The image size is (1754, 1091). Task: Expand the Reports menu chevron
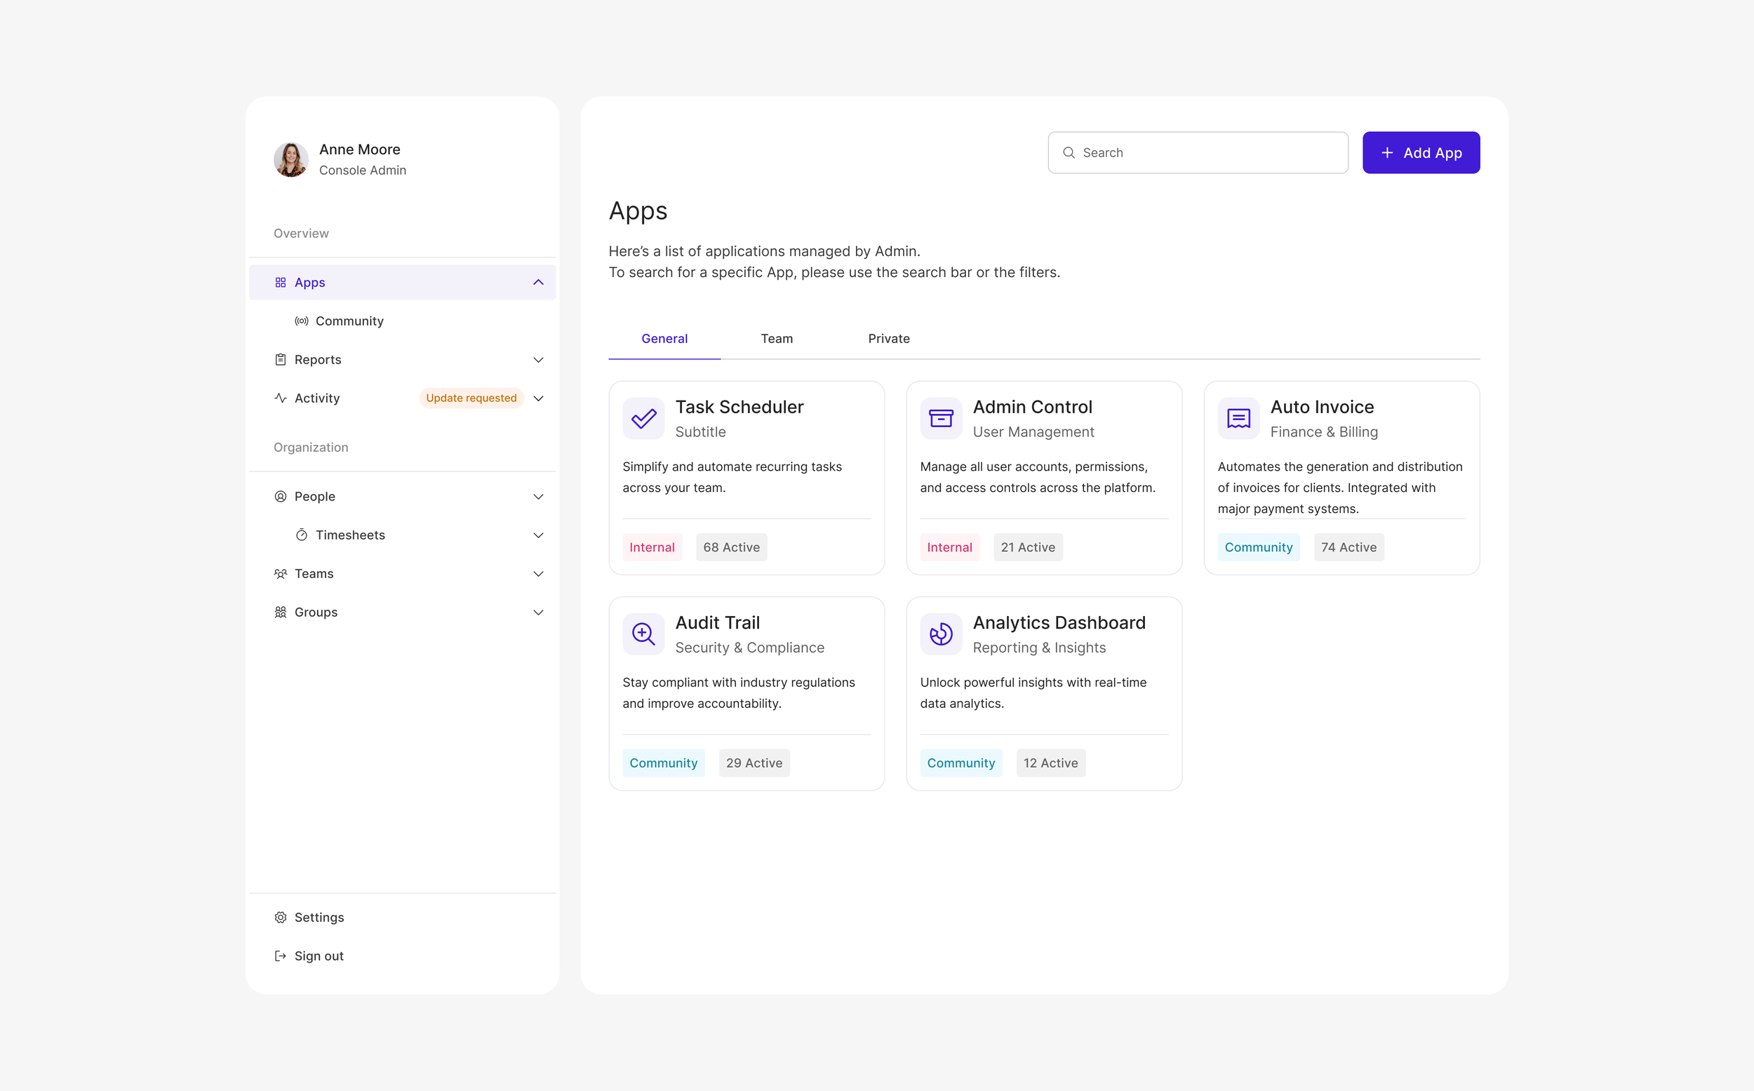tap(538, 359)
